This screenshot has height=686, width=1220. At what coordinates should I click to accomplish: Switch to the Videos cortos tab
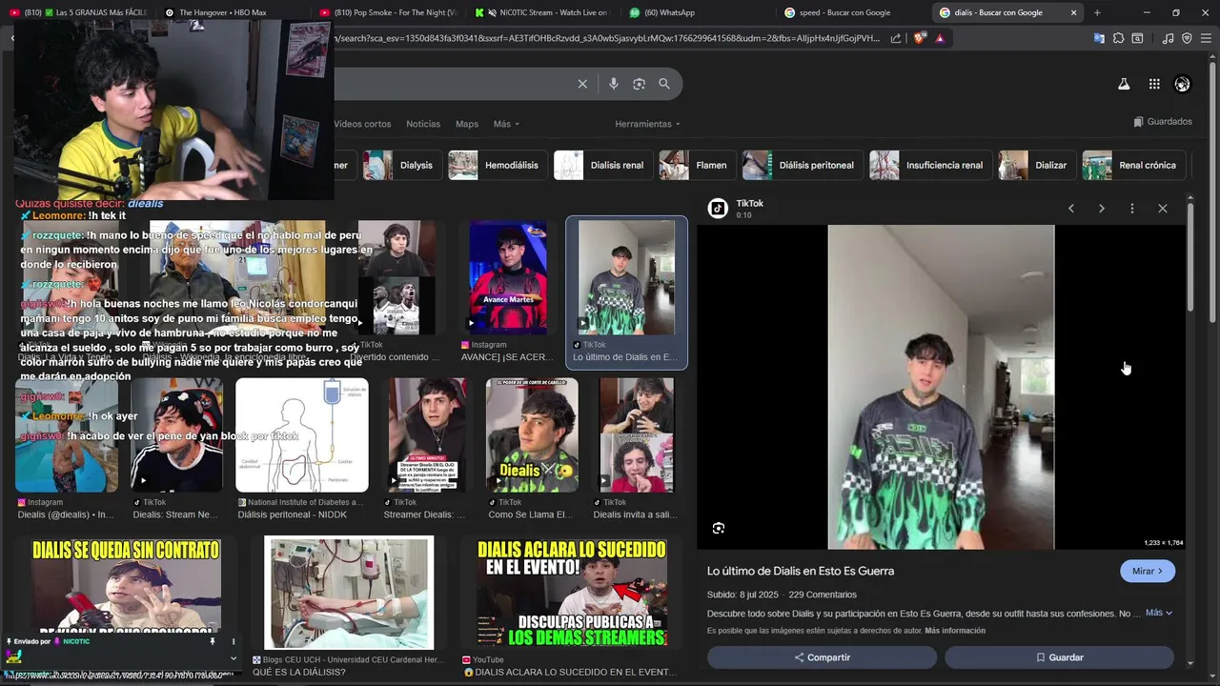point(362,124)
